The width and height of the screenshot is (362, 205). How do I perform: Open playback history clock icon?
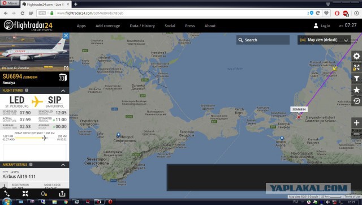356,101
